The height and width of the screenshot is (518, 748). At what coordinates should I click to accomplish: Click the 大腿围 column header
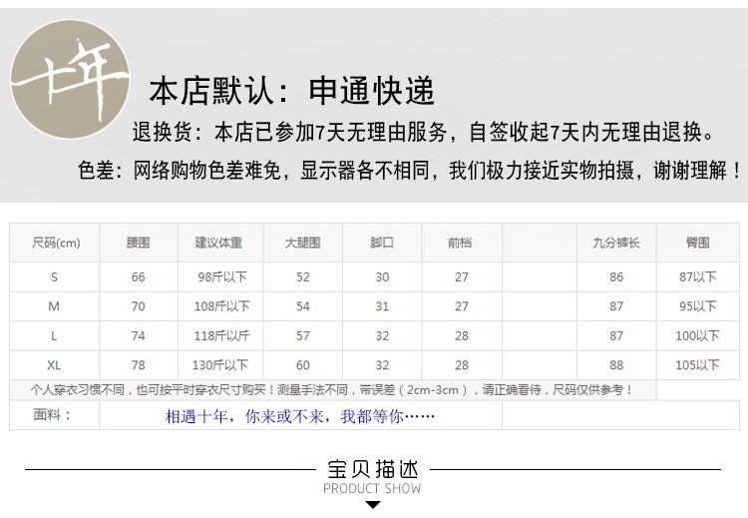tap(302, 243)
